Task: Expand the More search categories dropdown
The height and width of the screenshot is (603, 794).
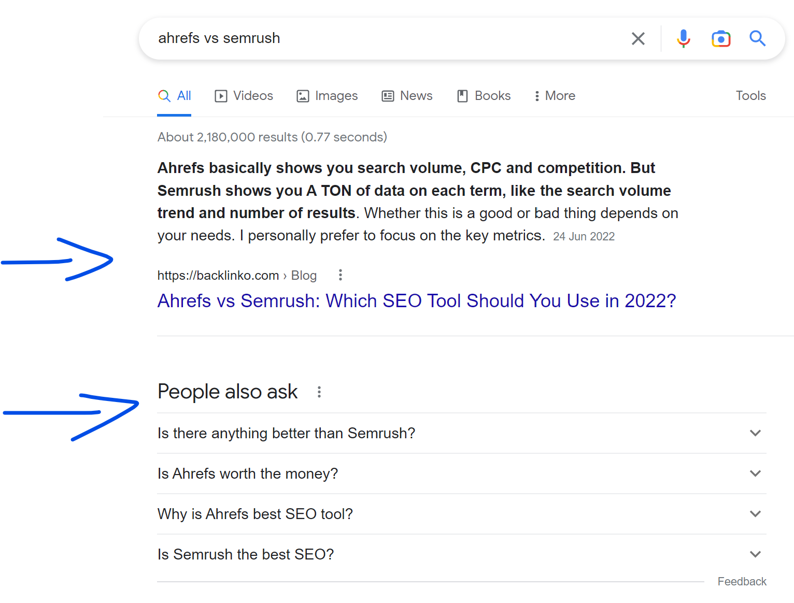Action: (537, 96)
